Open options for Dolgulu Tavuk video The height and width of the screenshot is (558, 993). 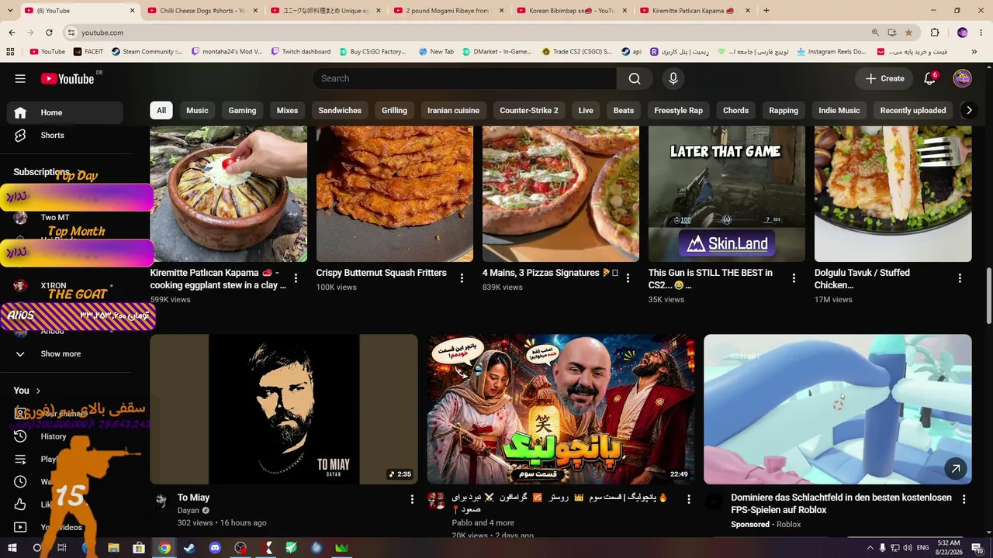(x=960, y=277)
